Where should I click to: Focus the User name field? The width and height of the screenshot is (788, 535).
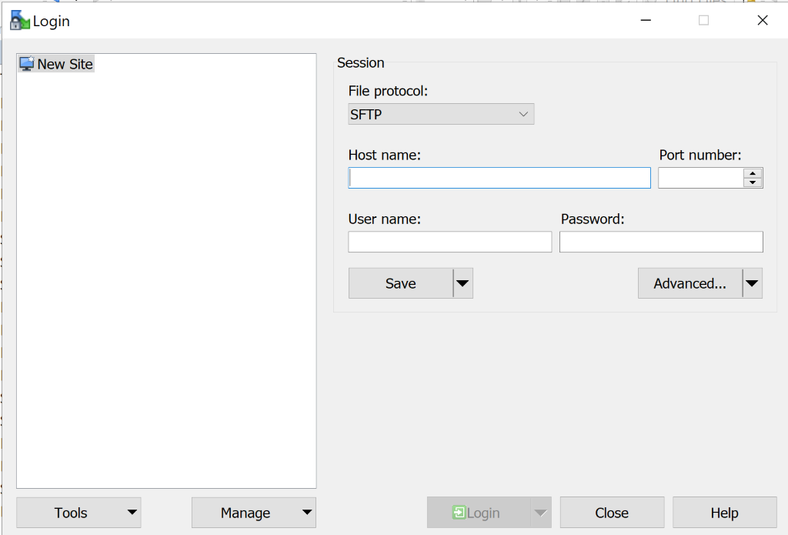tap(449, 242)
